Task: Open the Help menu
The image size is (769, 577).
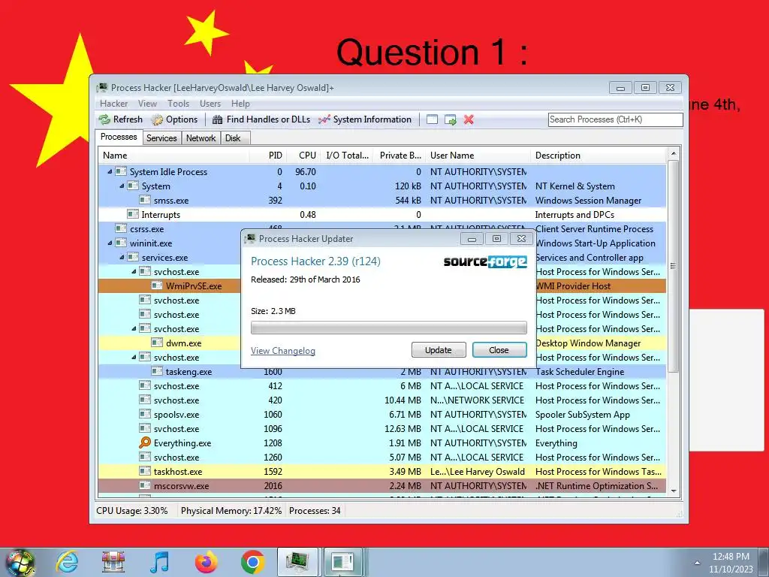Action: [x=240, y=104]
